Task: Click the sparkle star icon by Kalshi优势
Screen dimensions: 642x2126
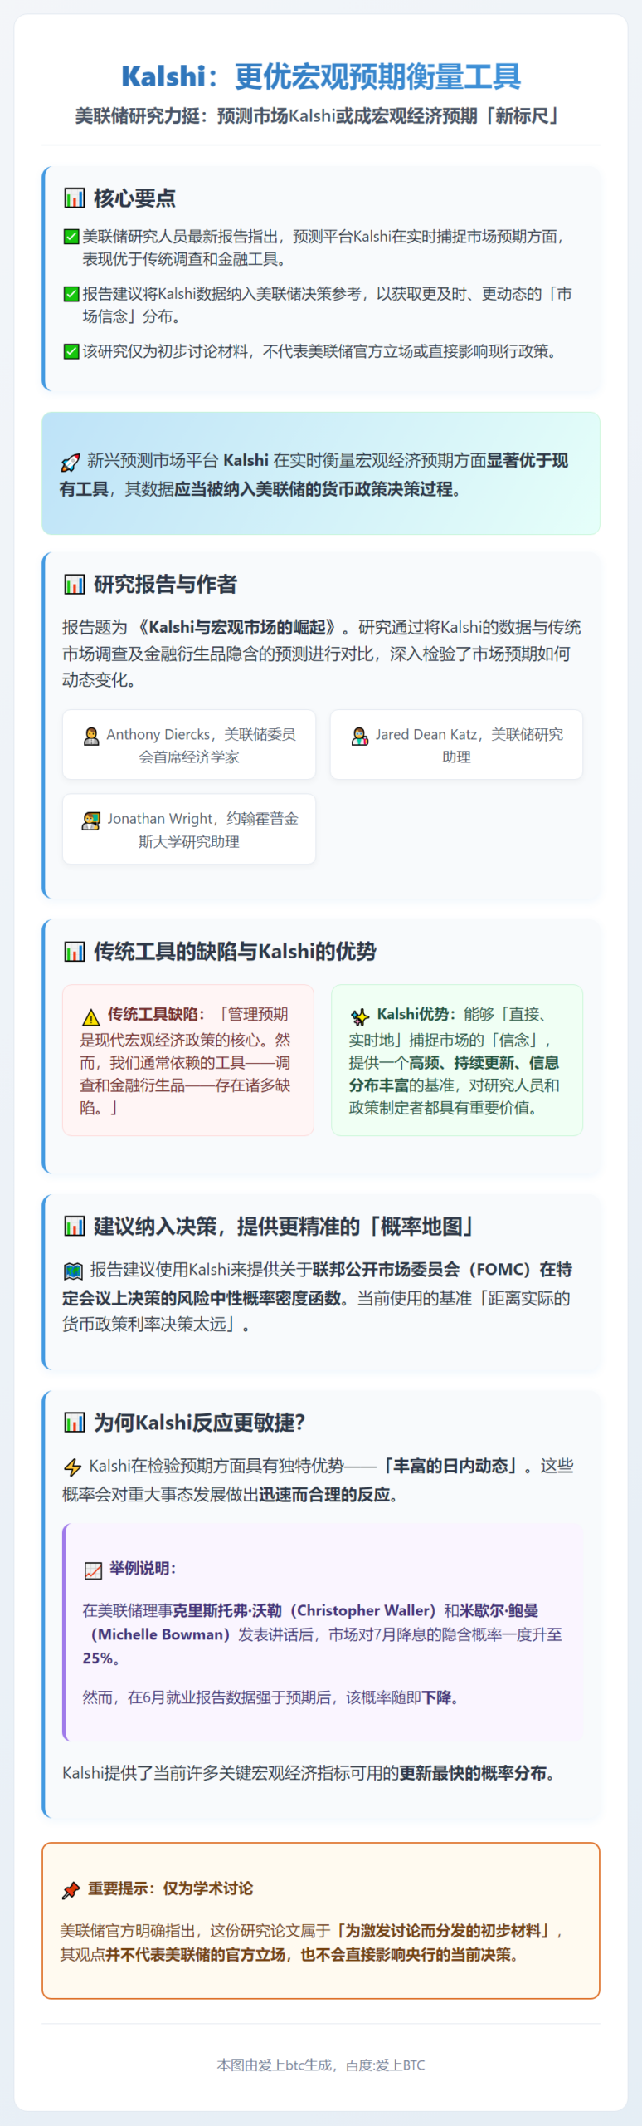Action: (x=360, y=1016)
